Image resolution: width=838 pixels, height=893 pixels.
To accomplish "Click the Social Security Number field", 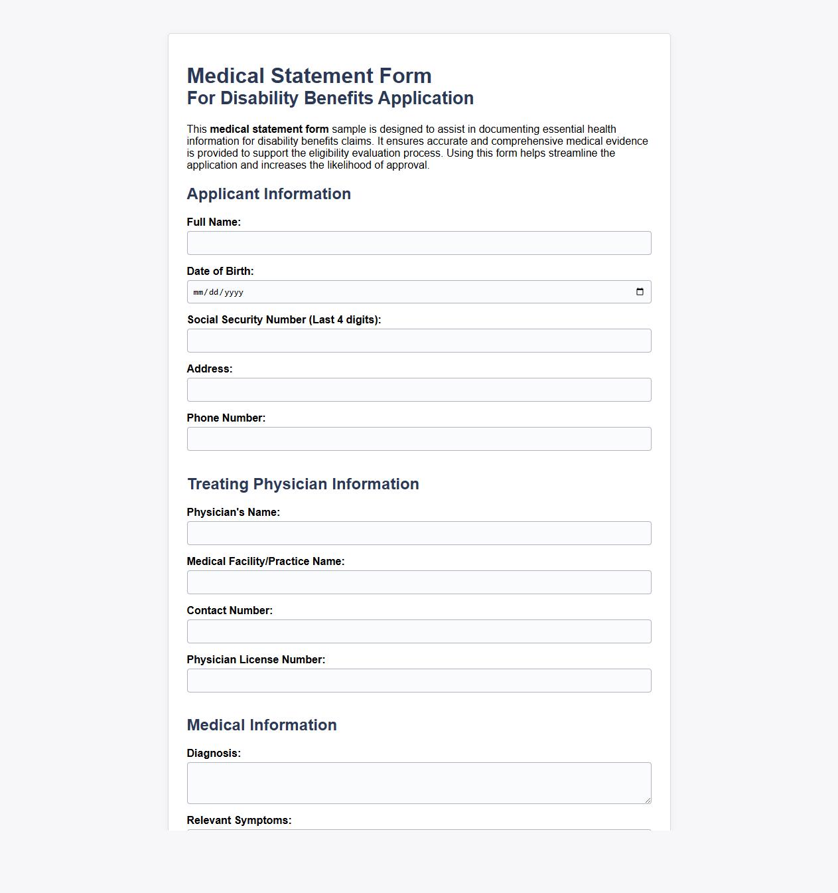I will pyautogui.click(x=419, y=341).
